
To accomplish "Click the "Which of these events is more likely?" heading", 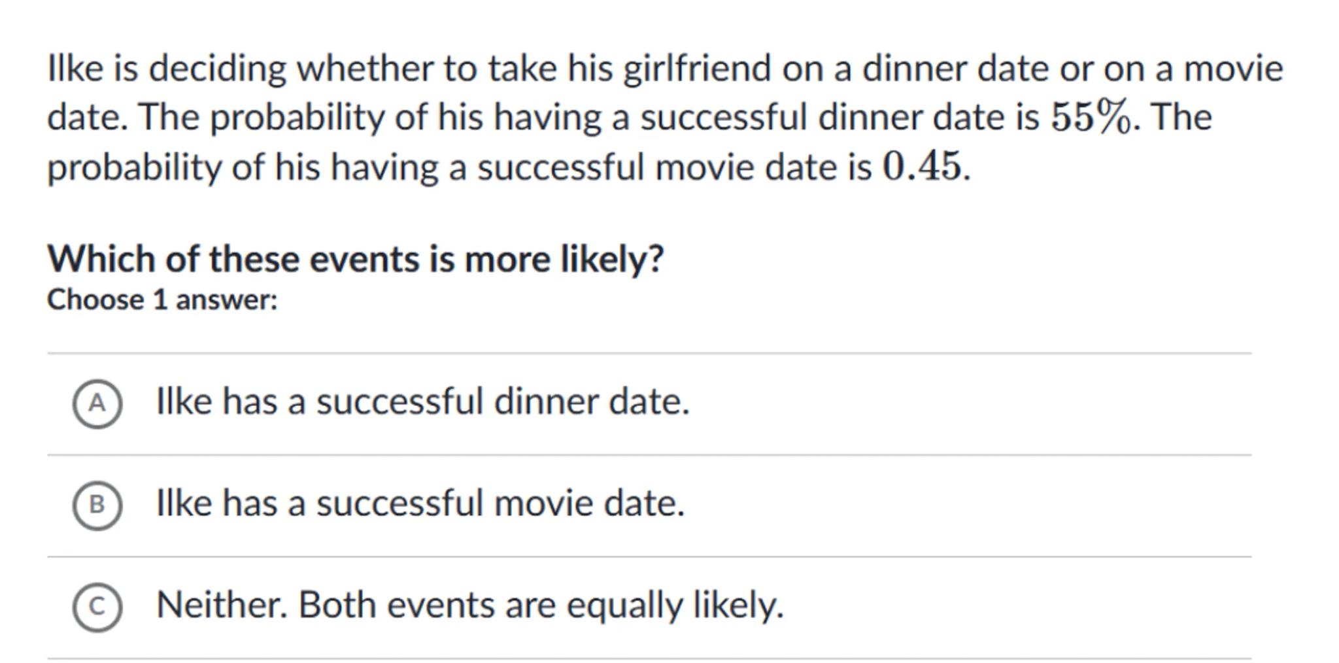I will point(355,259).
